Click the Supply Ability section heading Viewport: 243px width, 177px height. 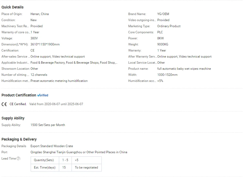[x=13, y=118]
